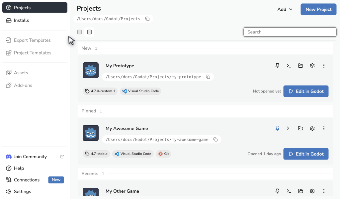Click the My Awesome Game thumbnail
Viewport: 340px width, 199px height.
click(91, 133)
